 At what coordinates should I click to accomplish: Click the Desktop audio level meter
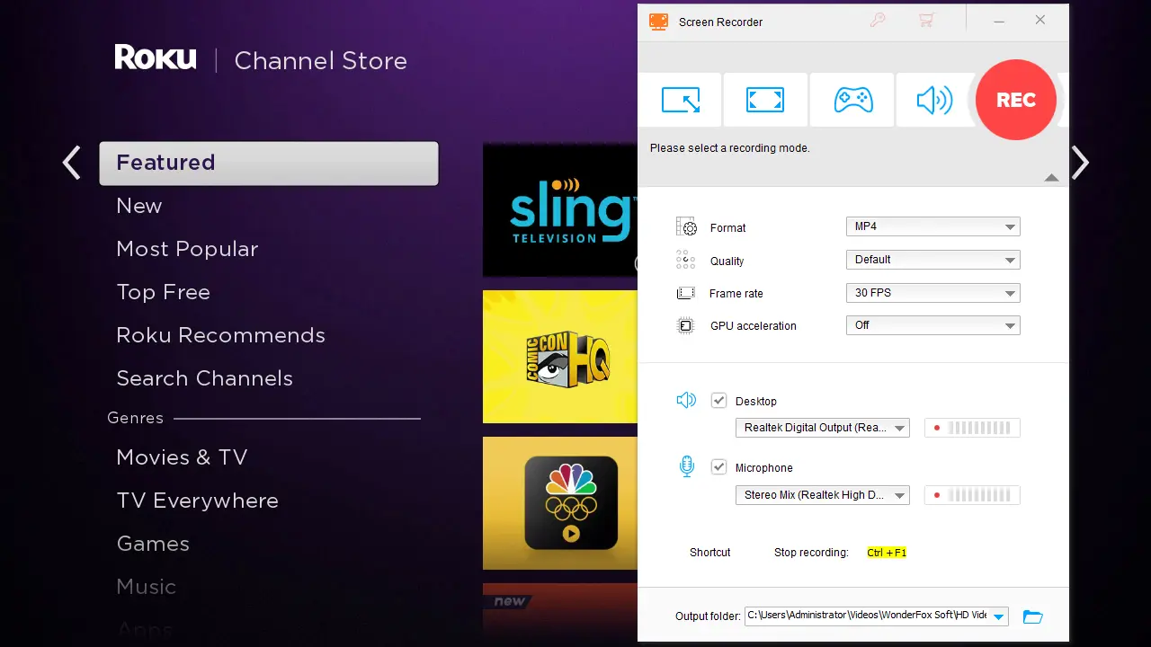point(972,428)
